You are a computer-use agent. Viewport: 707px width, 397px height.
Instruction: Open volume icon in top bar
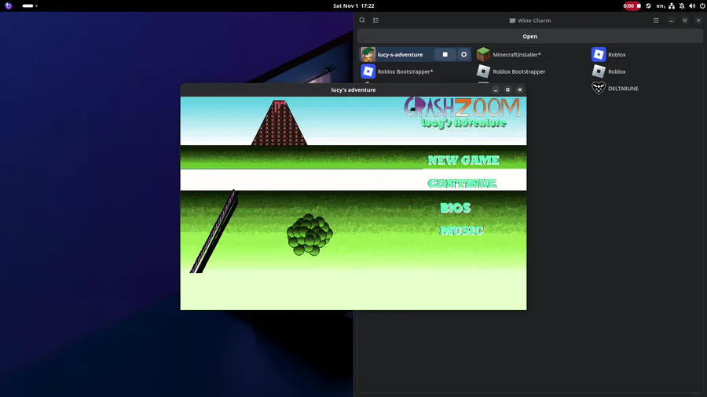pyautogui.click(x=692, y=5)
